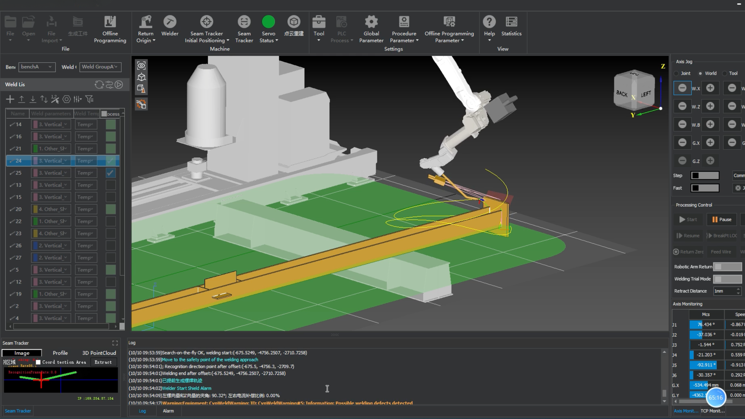Open the Statistics view icon

[511, 22]
